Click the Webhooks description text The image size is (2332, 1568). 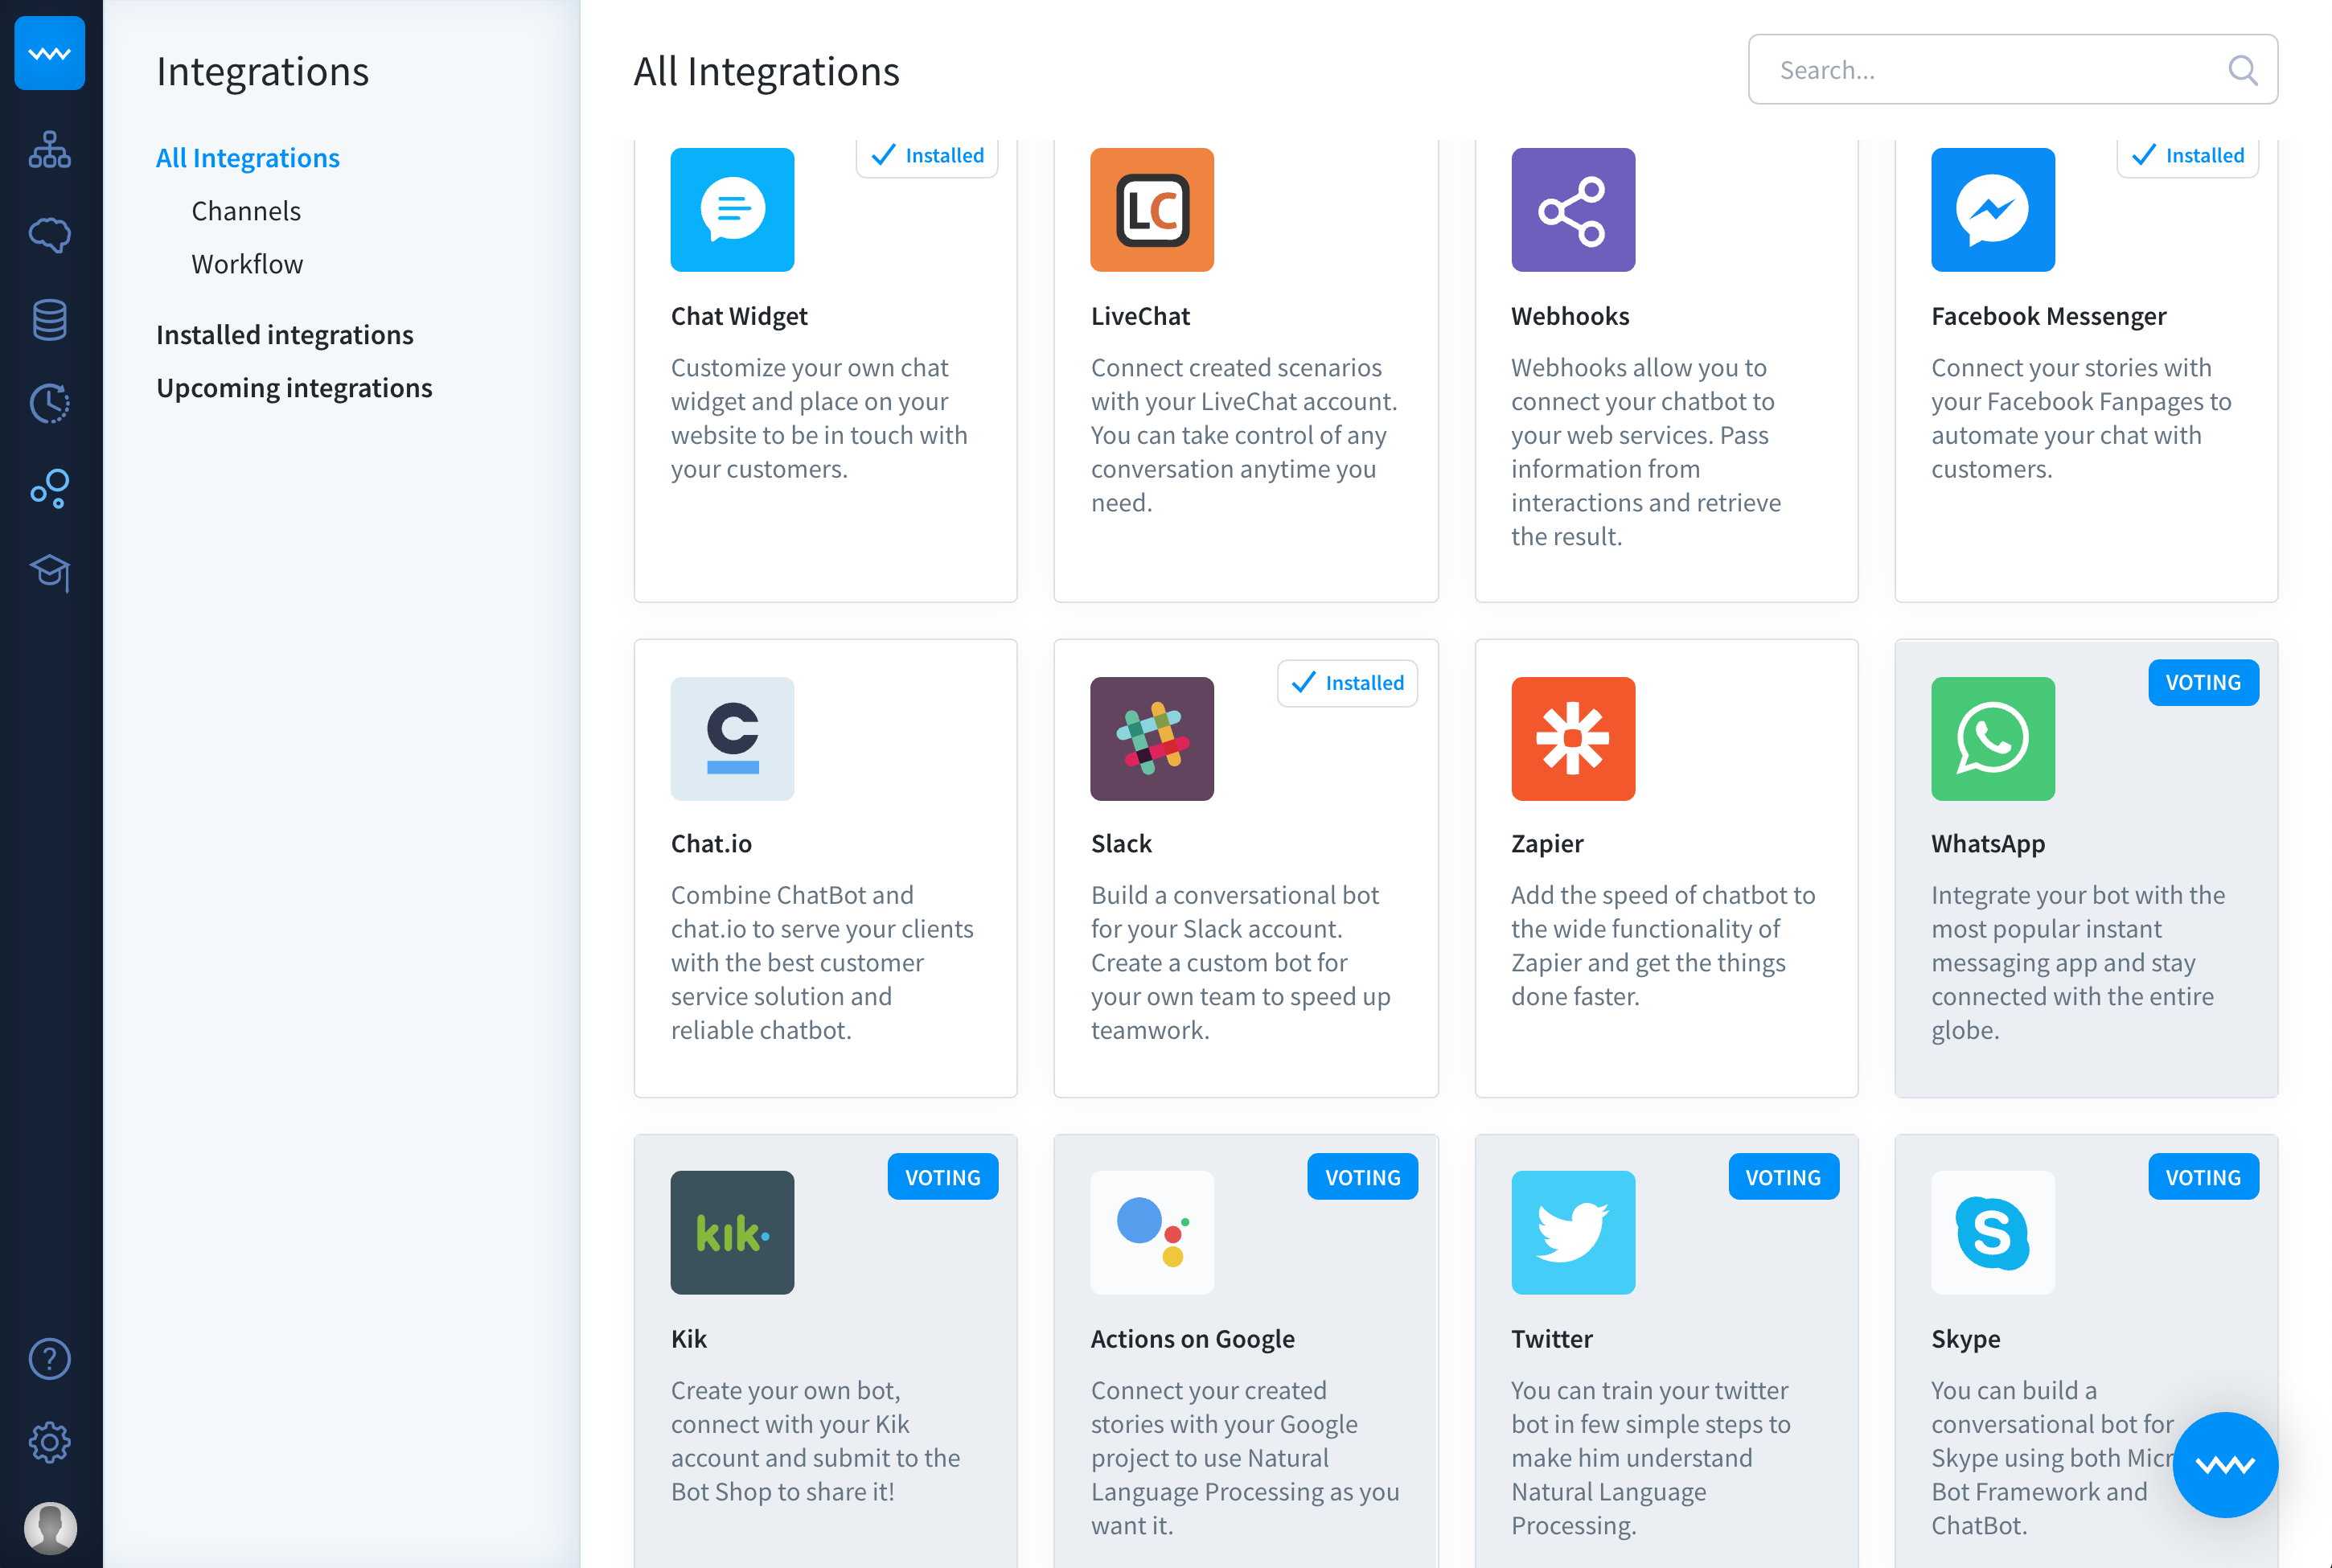tap(1646, 452)
